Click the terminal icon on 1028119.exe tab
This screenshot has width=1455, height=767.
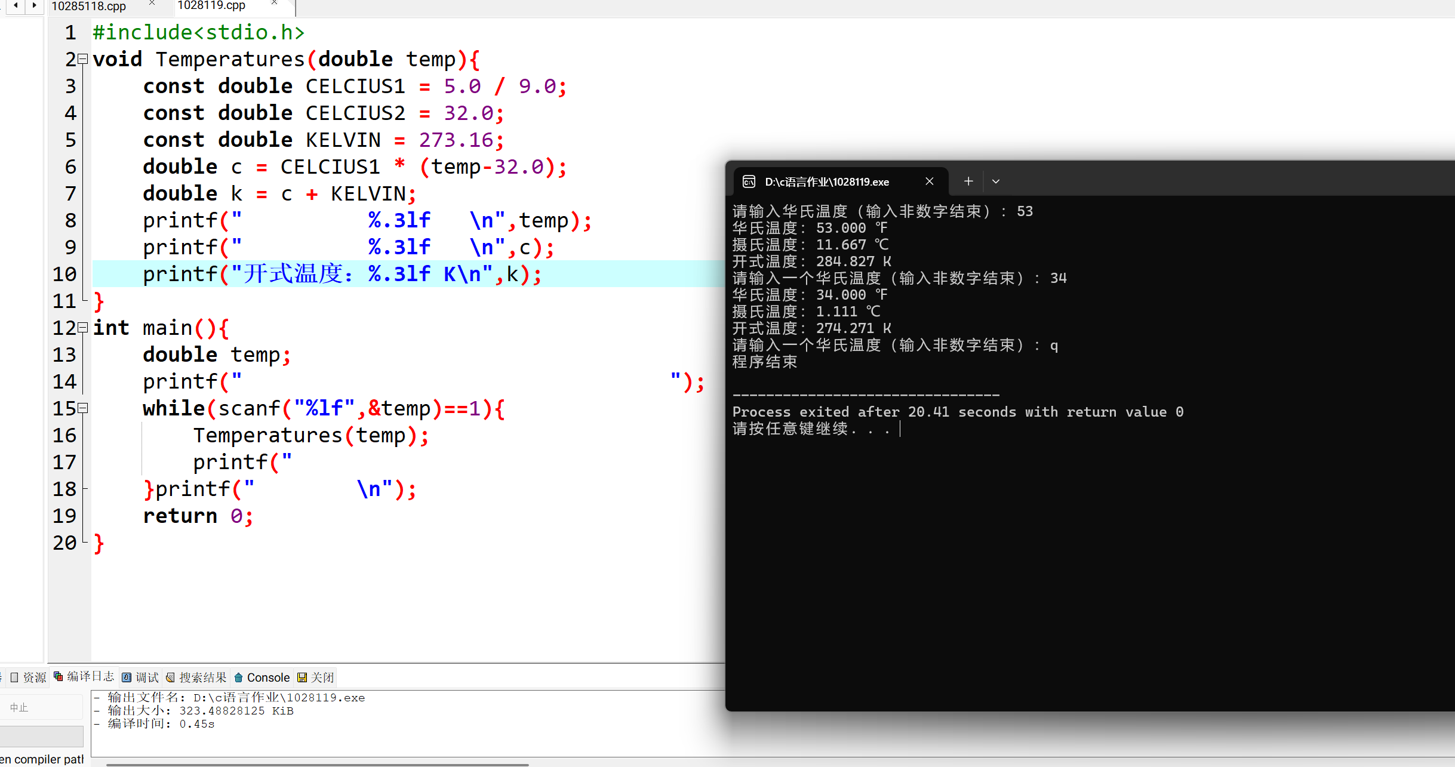[749, 181]
